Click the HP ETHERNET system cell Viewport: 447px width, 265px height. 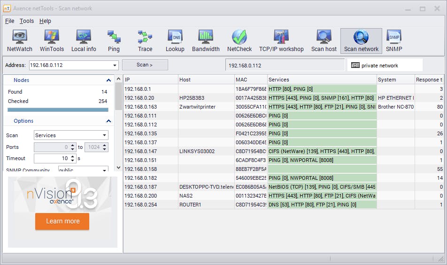[396, 98]
